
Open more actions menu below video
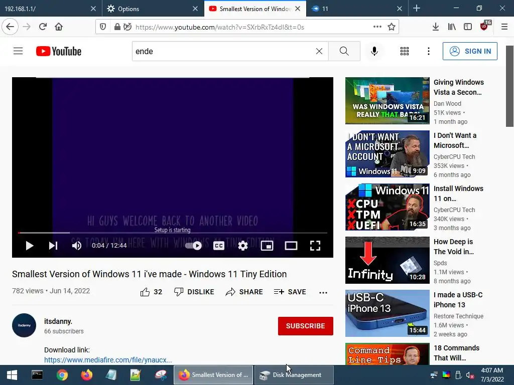tap(323, 292)
